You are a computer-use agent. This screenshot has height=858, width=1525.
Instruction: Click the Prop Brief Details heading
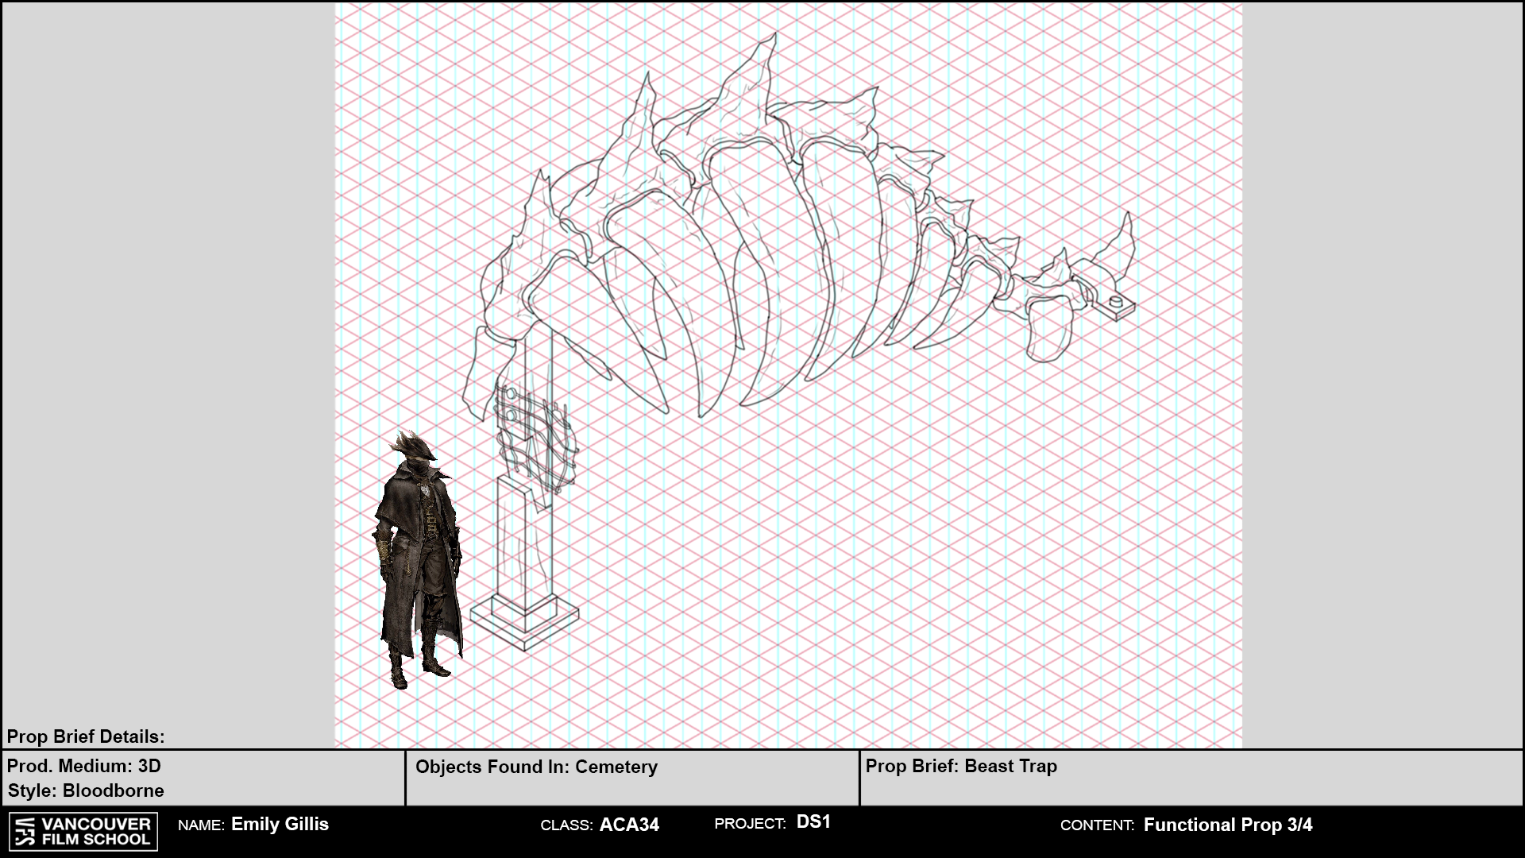[x=86, y=736]
